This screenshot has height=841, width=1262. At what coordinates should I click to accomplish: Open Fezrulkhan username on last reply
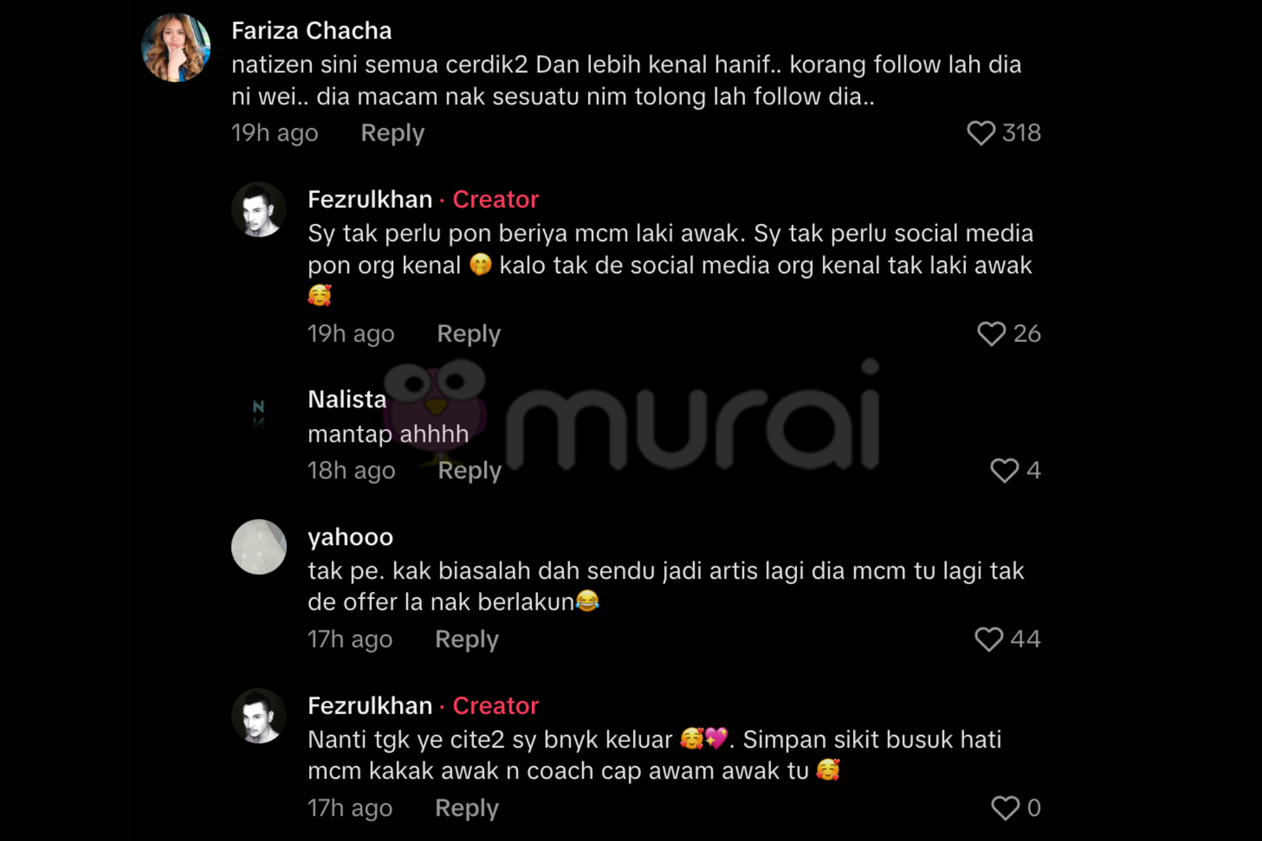coord(370,705)
